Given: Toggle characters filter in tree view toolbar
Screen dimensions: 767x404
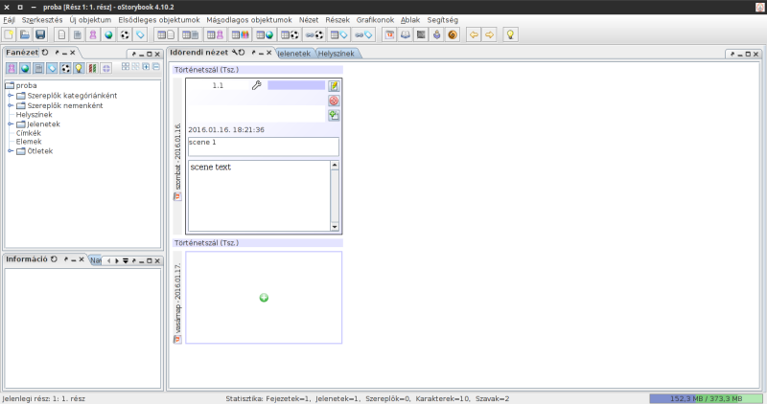Looking at the screenshot, I should pos(12,68).
